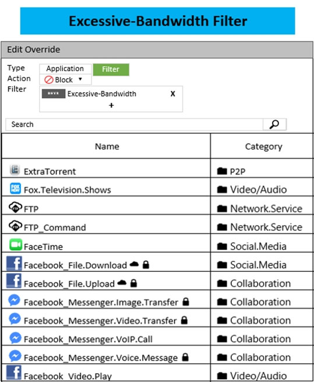Viewport: 314px width, 382px height.
Task: Click the Fox.Television.Shows app icon
Action: [x=15, y=188]
